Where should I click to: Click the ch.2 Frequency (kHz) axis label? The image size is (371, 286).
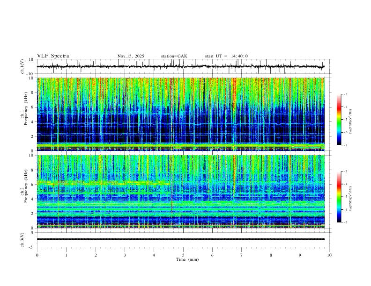[x=24, y=186]
